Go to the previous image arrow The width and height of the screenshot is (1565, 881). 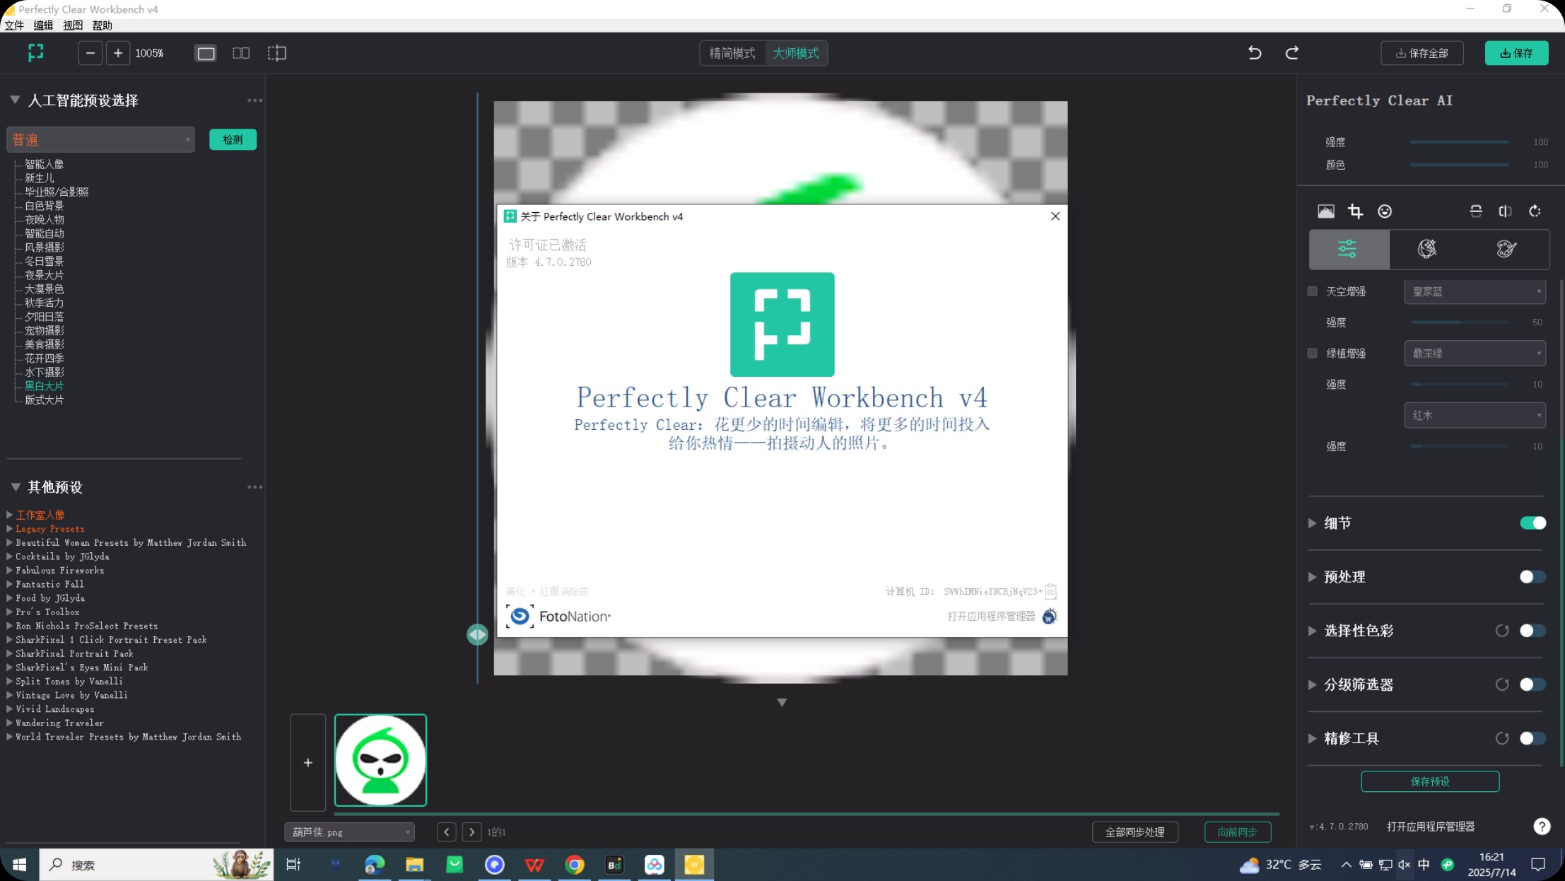pyautogui.click(x=447, y=832)
